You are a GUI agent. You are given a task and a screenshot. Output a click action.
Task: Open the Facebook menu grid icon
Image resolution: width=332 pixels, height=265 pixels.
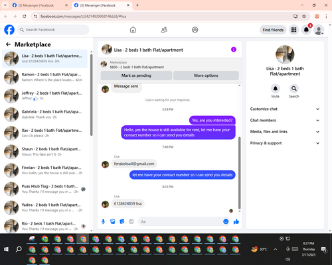pyautogui.click(x=293, y=30)
